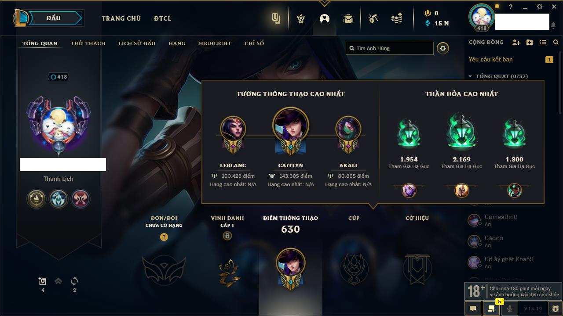Click the honor level lock progress icon

(227, 236)
